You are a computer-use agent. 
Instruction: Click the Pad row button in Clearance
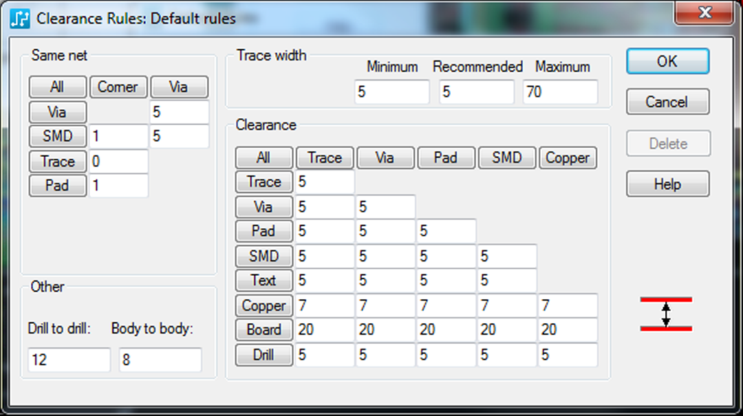pos(264,231)
